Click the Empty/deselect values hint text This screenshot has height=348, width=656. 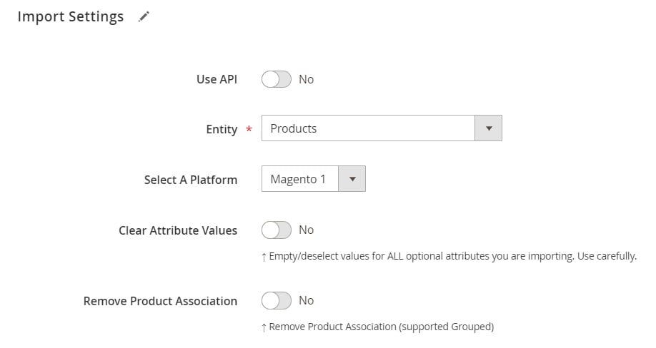(449, 256)
